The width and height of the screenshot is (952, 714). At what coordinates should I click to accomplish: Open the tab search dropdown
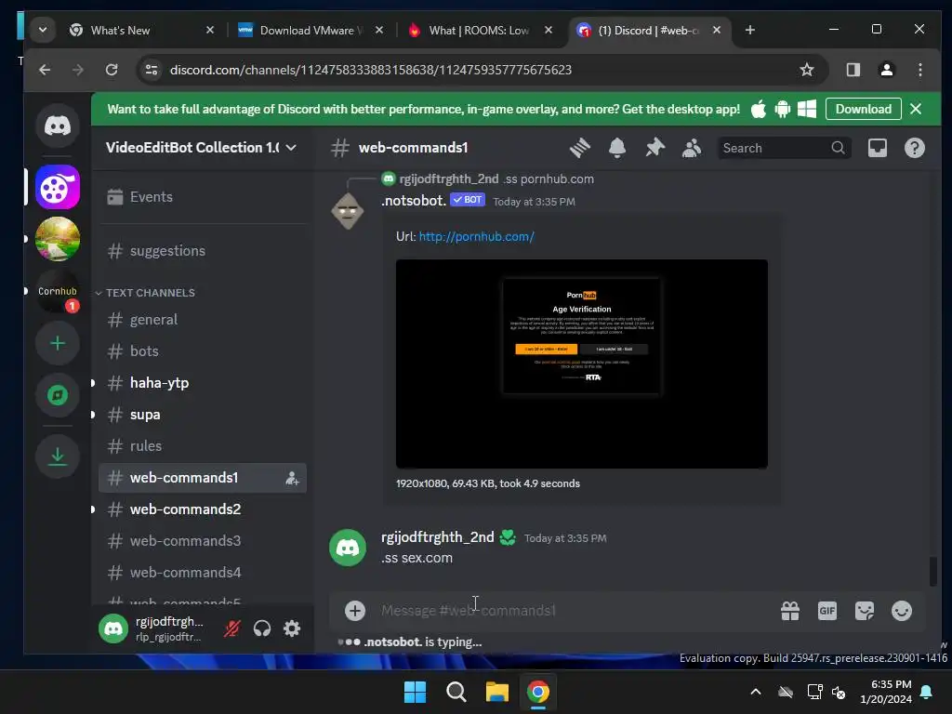[x=43, y=30]
